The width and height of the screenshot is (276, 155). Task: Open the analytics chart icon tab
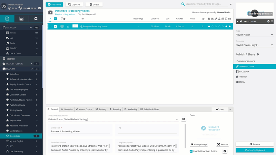(x=21, y=19)
